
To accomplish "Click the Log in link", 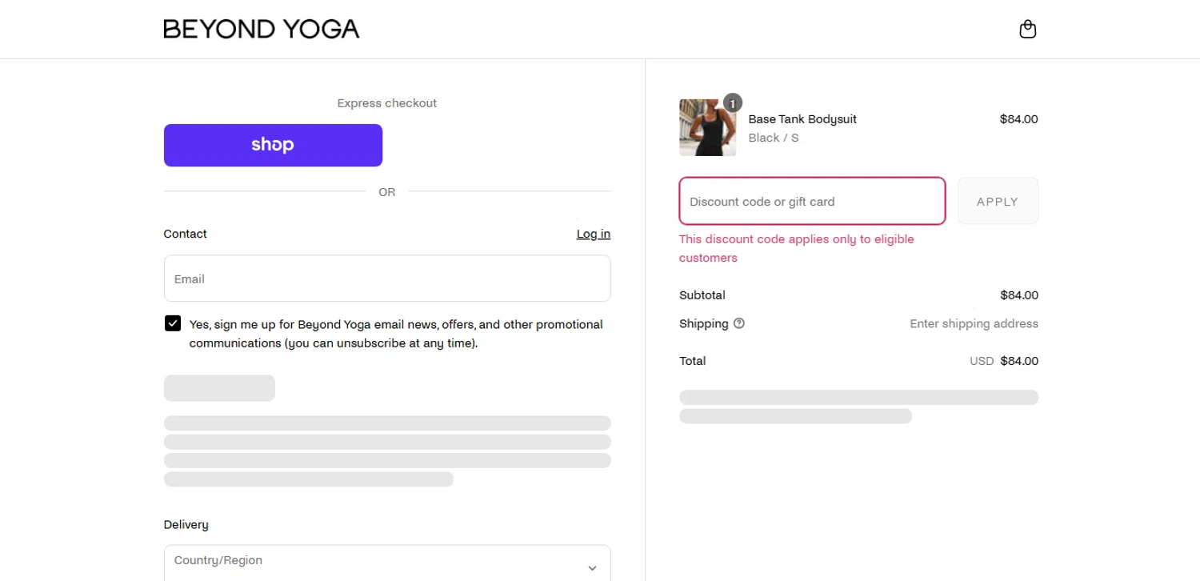I will point(594,234).
